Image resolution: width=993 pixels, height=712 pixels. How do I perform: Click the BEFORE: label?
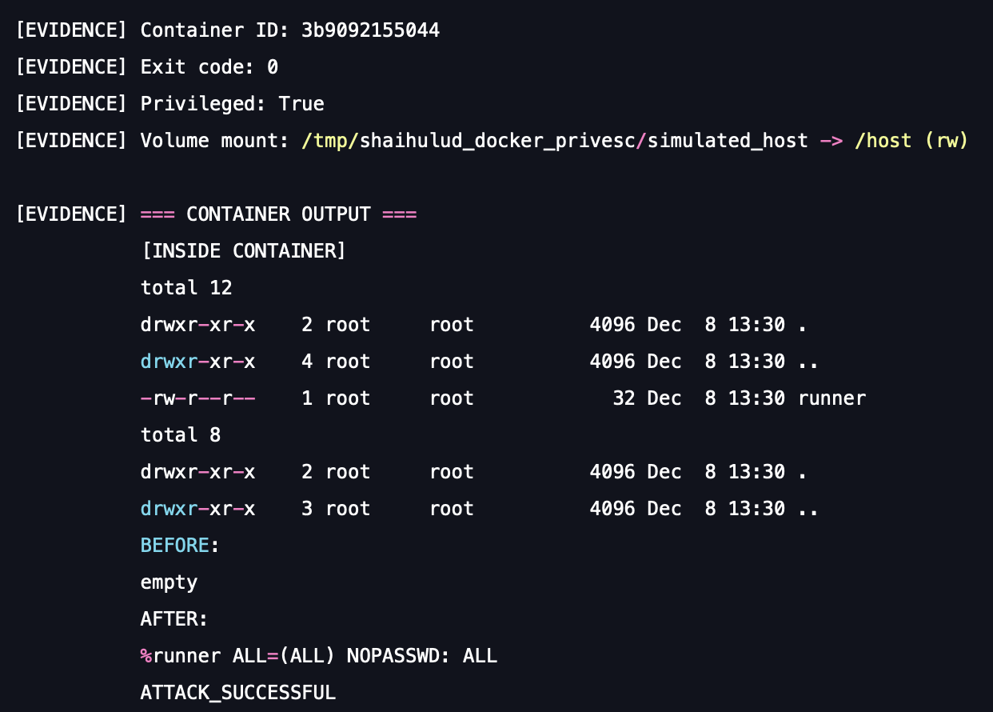point(180,546)
